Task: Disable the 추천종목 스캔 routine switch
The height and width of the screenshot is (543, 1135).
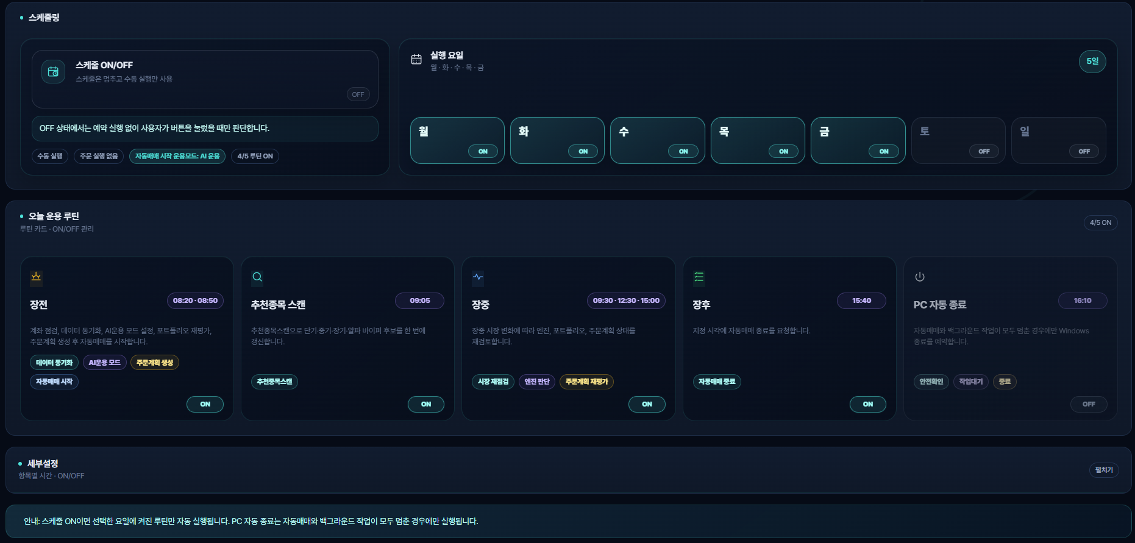Action: click(426, 404)
